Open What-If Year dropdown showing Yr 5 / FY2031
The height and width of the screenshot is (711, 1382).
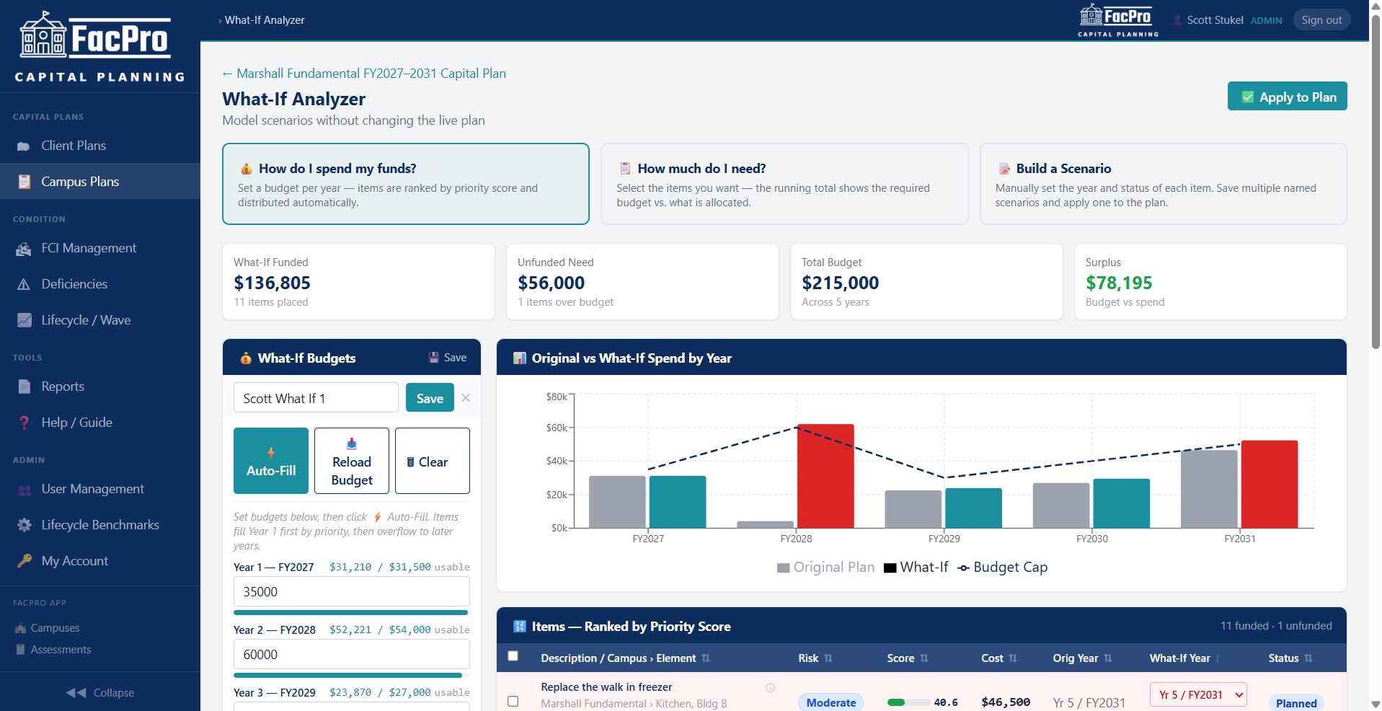click(x=1198, y=695)
